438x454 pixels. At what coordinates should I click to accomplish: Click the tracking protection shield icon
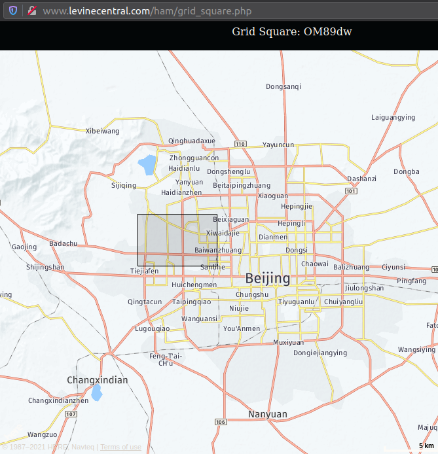point(12,11)
